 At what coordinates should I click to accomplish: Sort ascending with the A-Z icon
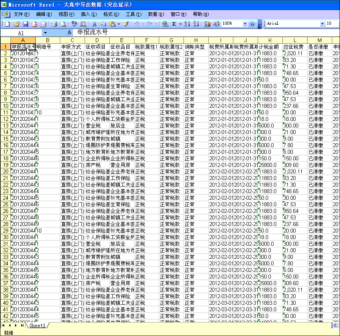tap(187, 24)
